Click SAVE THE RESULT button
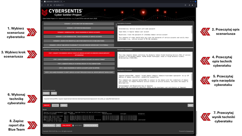 (x=49, y=125)
